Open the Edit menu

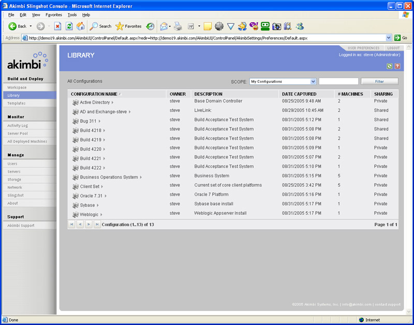point(23,15)
